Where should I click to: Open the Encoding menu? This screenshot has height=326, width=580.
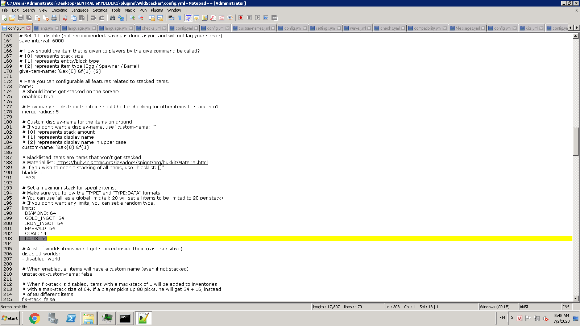click(x=59, y=10)
